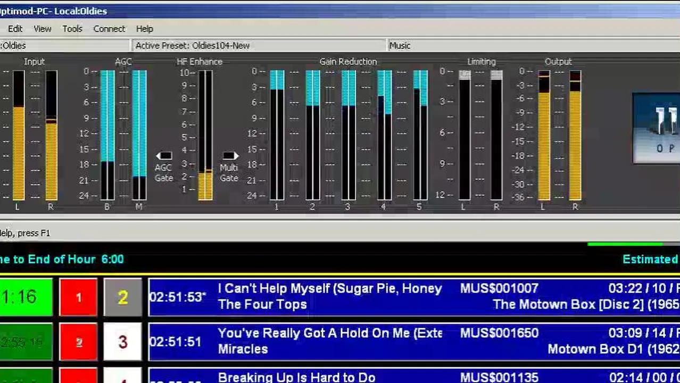
Task: Click the red button 2 on second playlist row
Action: 78,342
